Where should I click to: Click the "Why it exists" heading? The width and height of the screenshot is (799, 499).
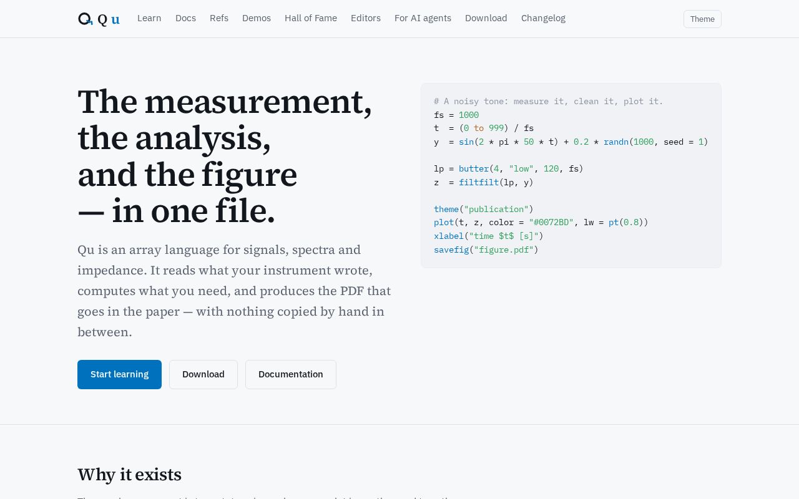(x=129, y=475)
